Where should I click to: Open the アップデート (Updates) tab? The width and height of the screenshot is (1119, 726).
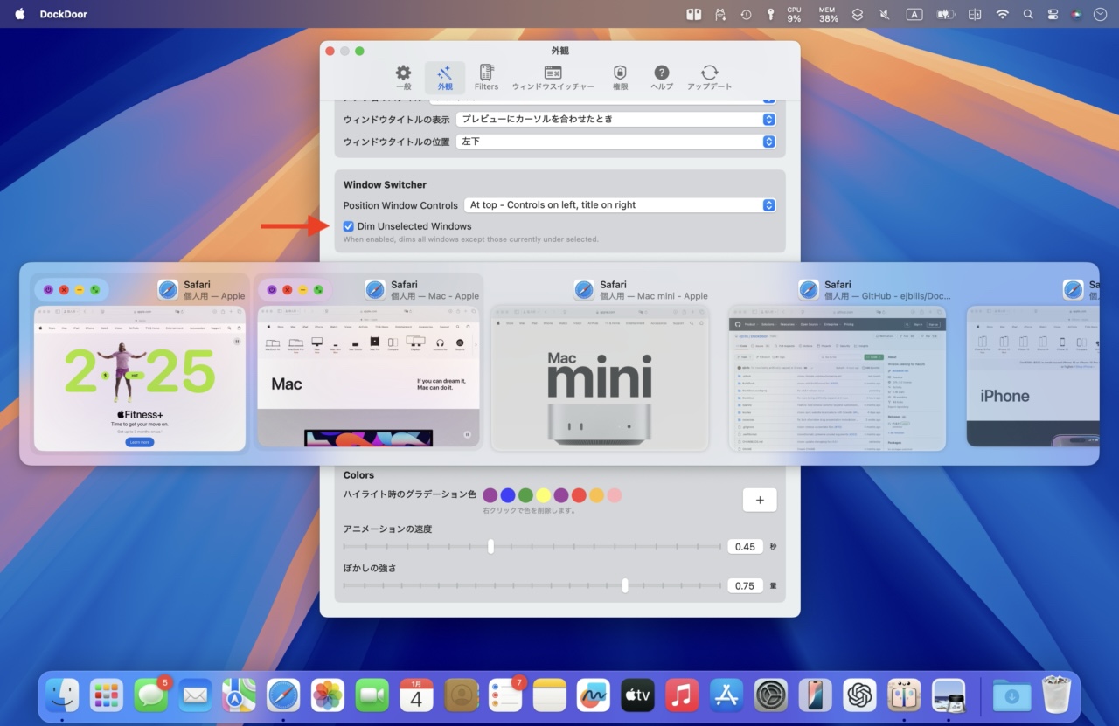pos(709,77)
